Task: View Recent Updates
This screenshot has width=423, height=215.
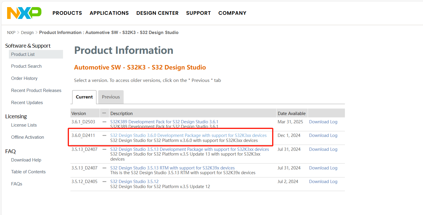Action: tap(27, 103)
